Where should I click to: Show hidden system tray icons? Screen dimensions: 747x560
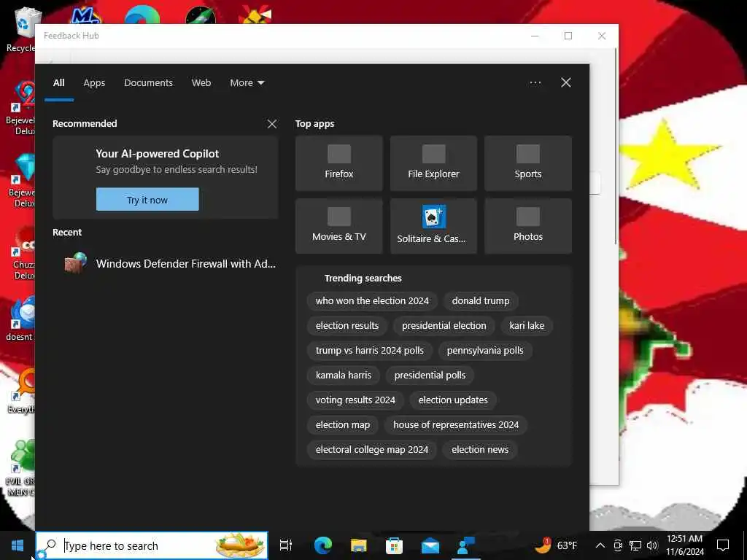click(600, 545)
